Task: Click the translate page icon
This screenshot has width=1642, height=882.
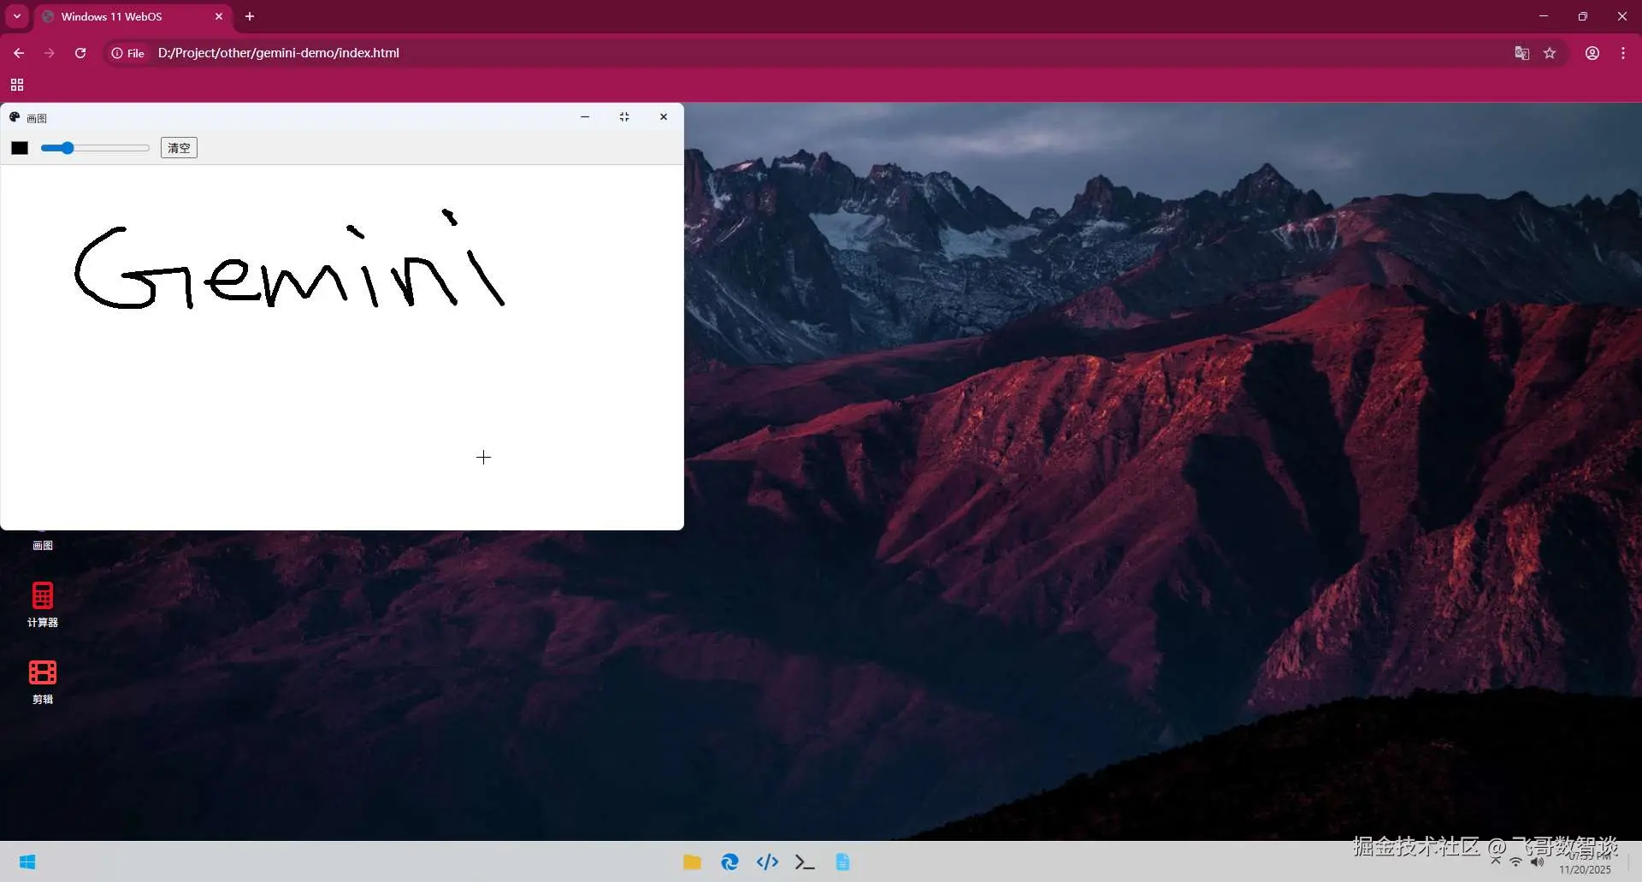Action: [x=1521, y=53]
